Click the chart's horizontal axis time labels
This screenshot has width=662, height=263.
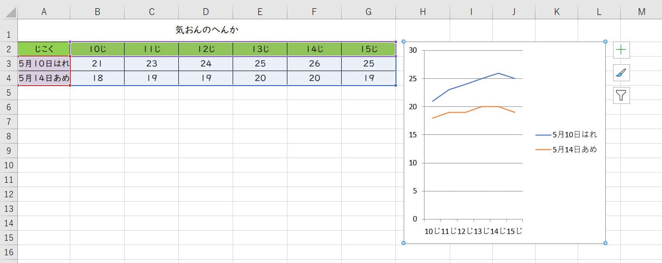473,231
